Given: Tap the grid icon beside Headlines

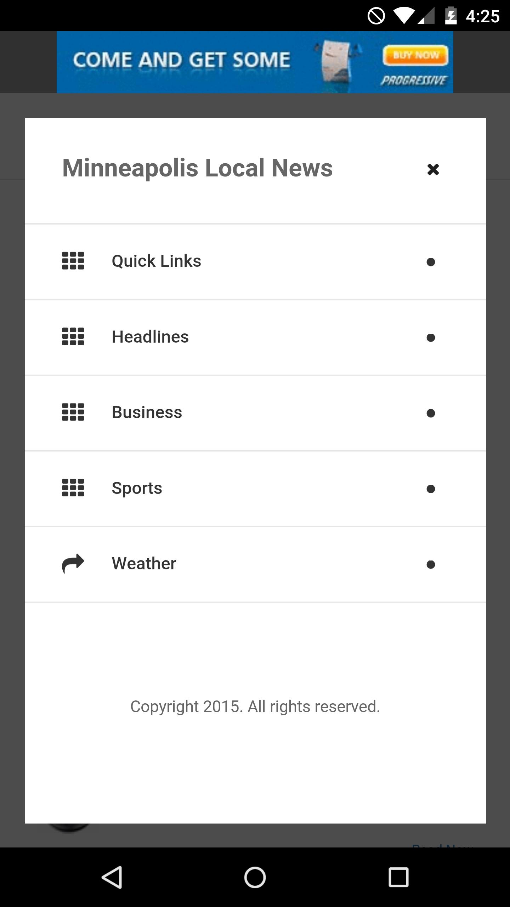Looking at the screenshot, I should click(73, 337).
